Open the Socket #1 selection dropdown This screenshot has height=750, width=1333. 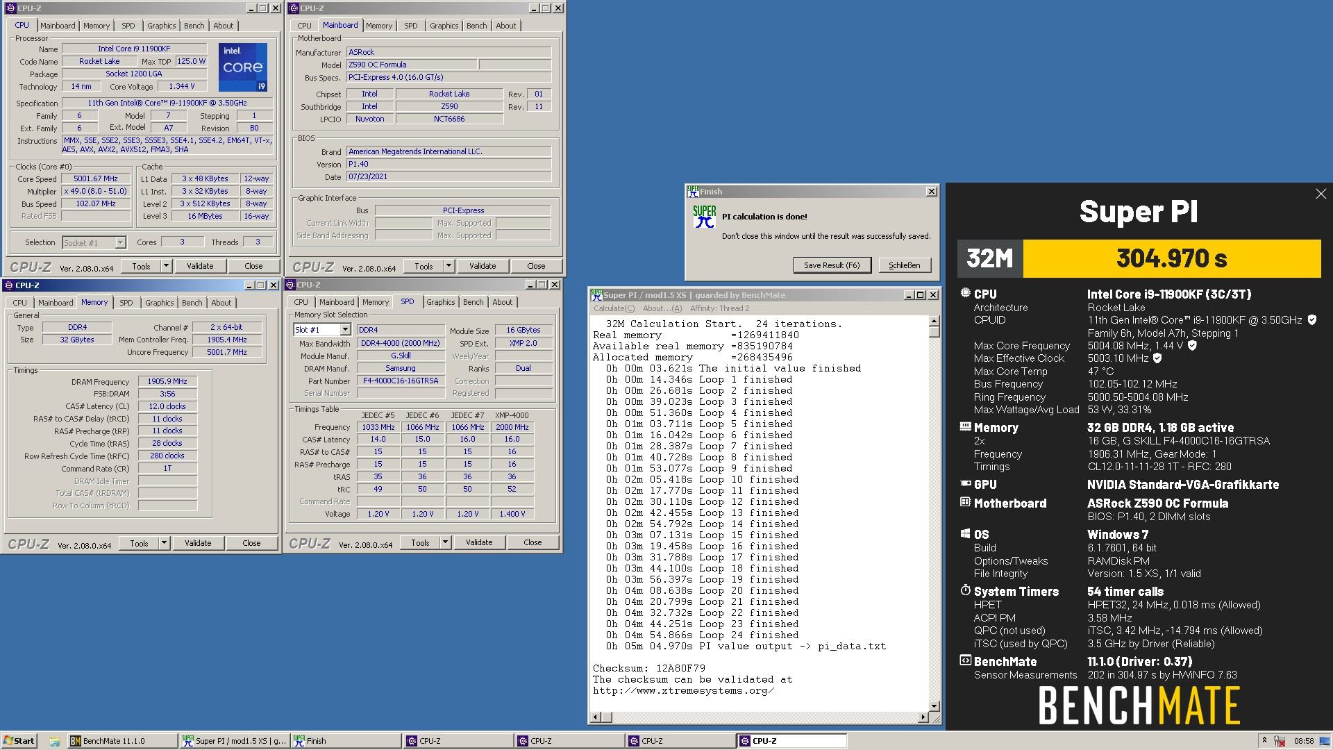pos(120,242)
